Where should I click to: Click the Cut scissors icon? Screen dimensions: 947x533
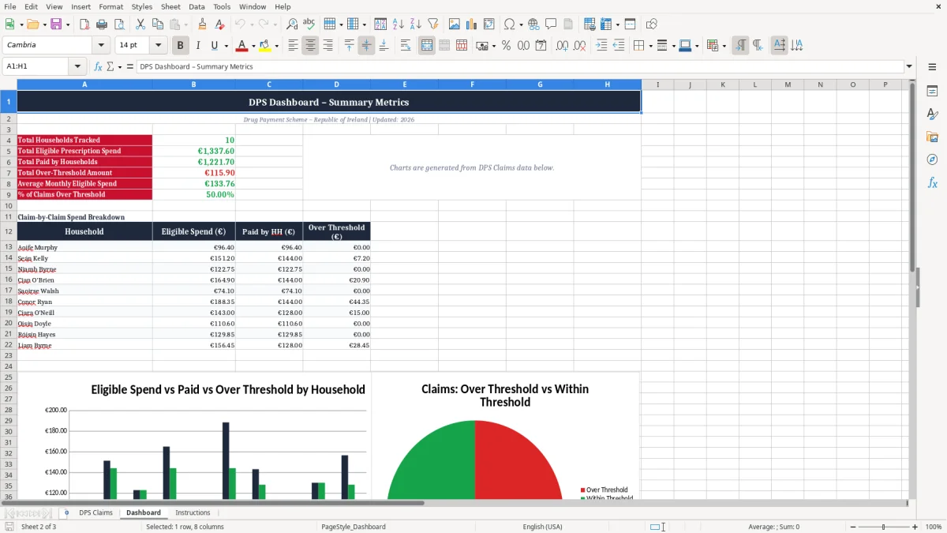pos(140,24)
